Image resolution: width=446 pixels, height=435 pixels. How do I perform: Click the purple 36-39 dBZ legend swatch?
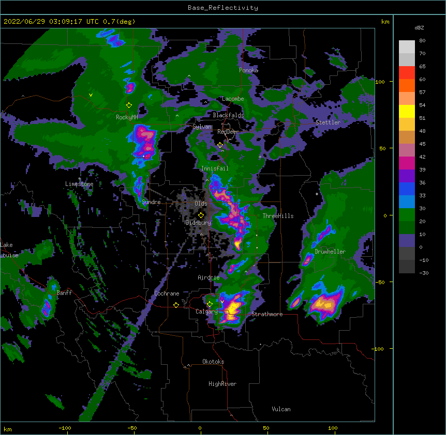[x=407, y=176]
